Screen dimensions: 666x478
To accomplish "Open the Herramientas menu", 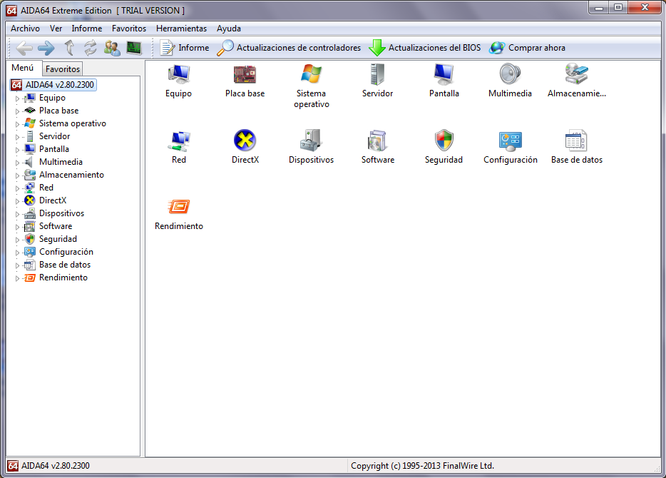I will tap(181, 29).
